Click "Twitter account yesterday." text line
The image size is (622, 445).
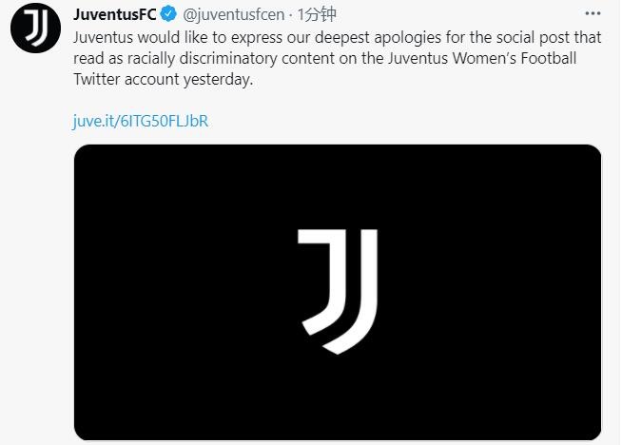[163, 82]
